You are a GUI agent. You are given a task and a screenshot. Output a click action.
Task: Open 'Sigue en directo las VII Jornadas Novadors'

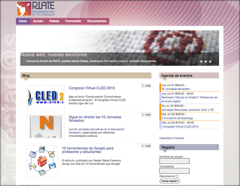tap(95, 119)
